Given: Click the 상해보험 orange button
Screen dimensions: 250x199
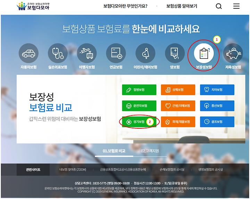Looking at the screenshot, I should [x=178, y=90].
